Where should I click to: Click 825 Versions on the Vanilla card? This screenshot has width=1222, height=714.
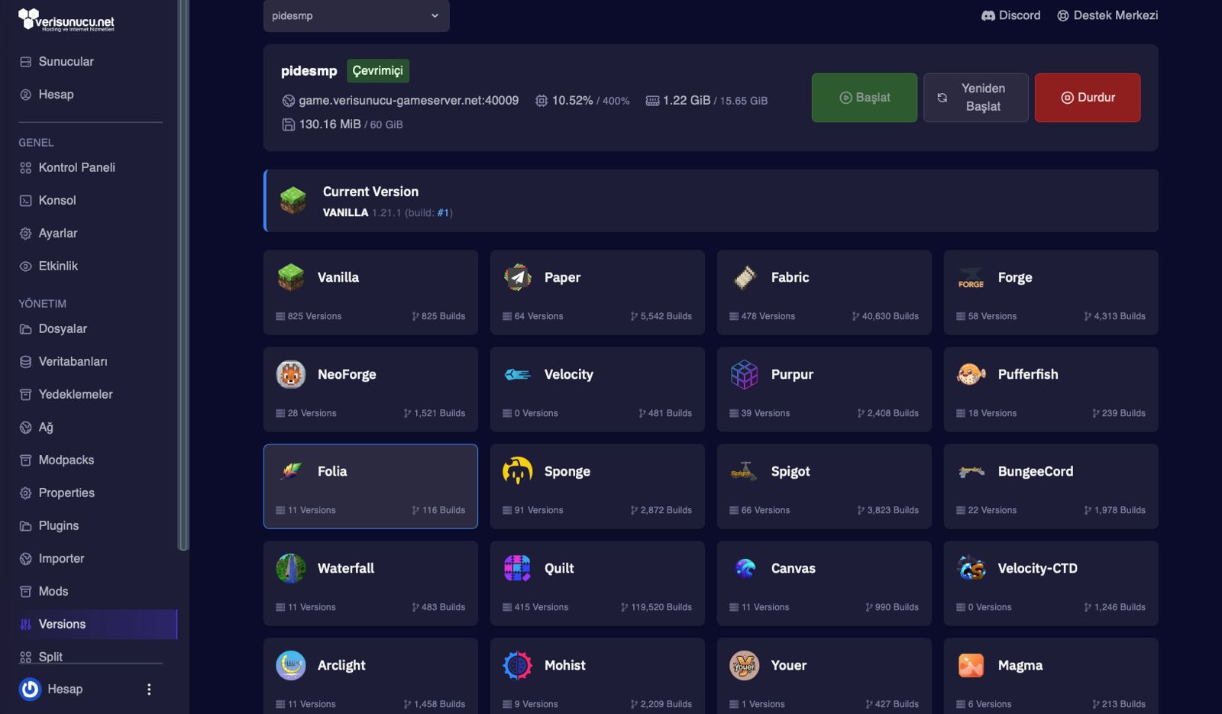pos(309,316)
